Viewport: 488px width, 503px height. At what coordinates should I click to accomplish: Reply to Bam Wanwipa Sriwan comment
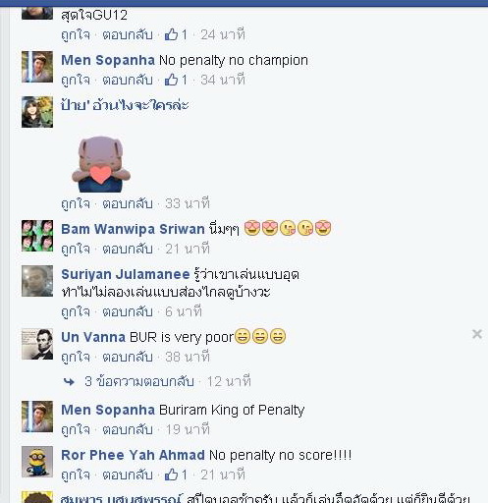point(128,249)
